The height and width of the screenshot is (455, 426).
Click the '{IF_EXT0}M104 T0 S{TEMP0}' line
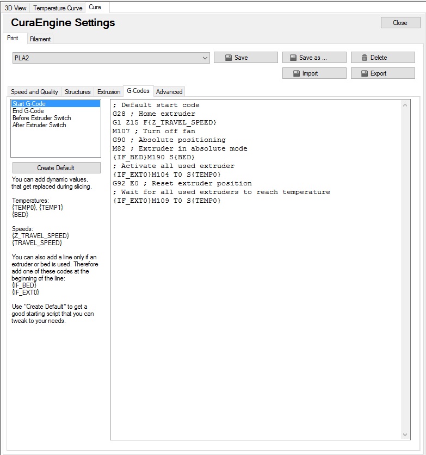click(166, 174)
